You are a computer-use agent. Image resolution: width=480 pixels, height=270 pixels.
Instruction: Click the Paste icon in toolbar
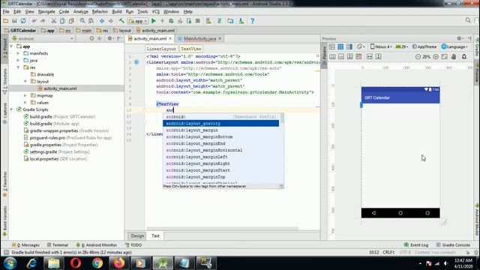click(x=71, y=21)
